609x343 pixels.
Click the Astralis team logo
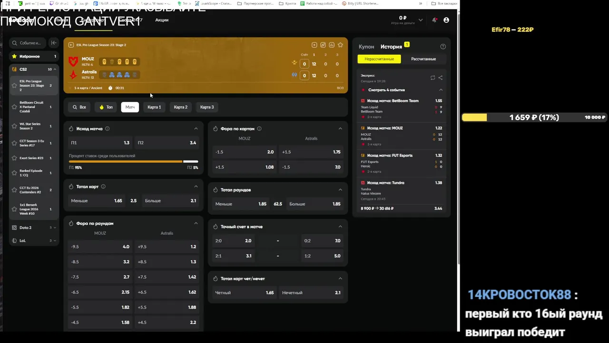click(73, 75)
